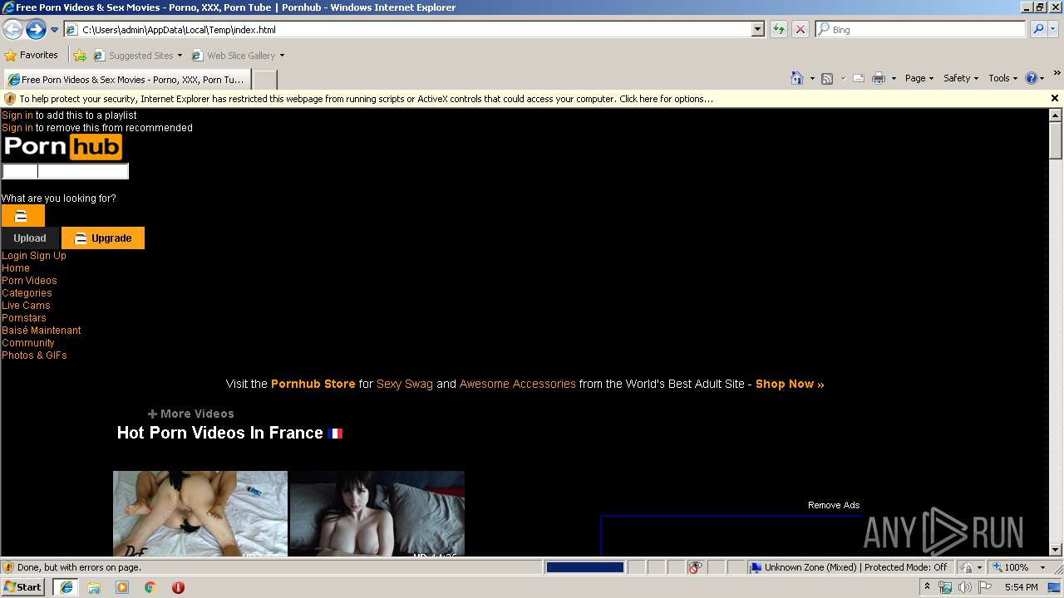Click the security information bar message

[x=366, y=99]
